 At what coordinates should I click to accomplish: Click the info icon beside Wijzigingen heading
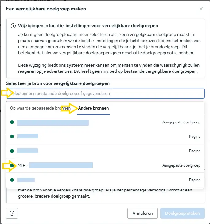(x=13, y=26)
